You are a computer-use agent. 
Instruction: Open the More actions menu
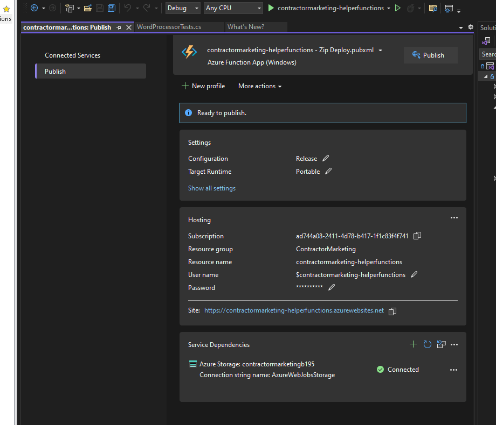click(260, 86)
